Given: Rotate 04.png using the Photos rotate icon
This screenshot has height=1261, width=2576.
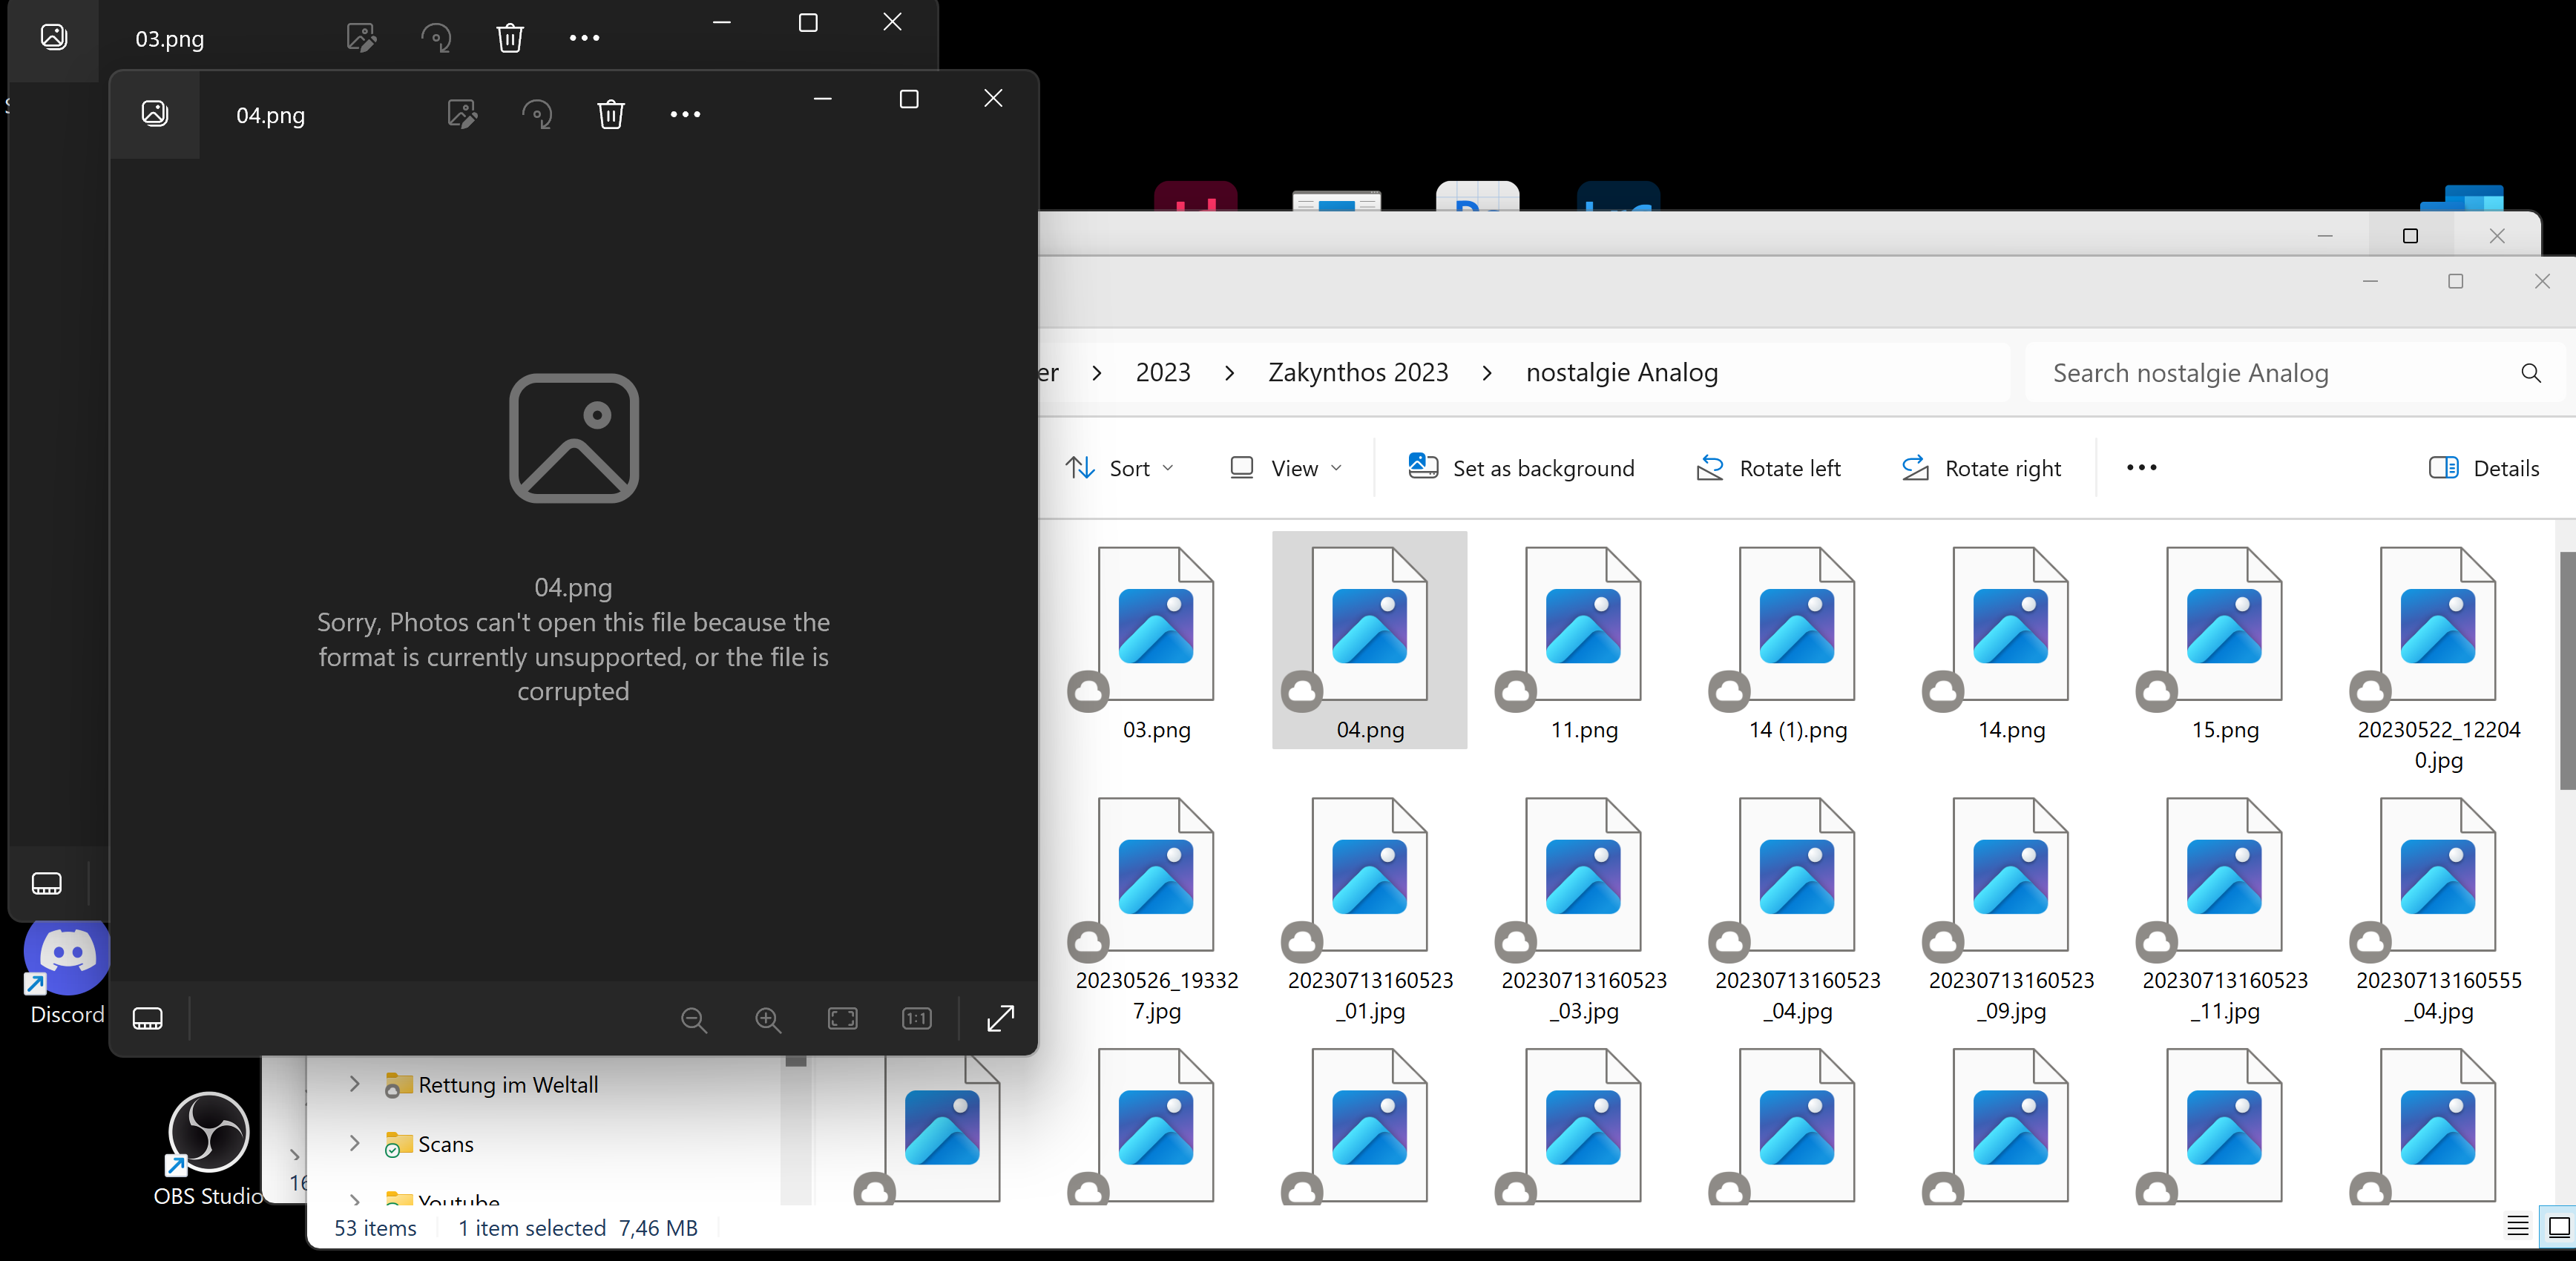Looking at the screenshot, I should [x=538, y=114].
